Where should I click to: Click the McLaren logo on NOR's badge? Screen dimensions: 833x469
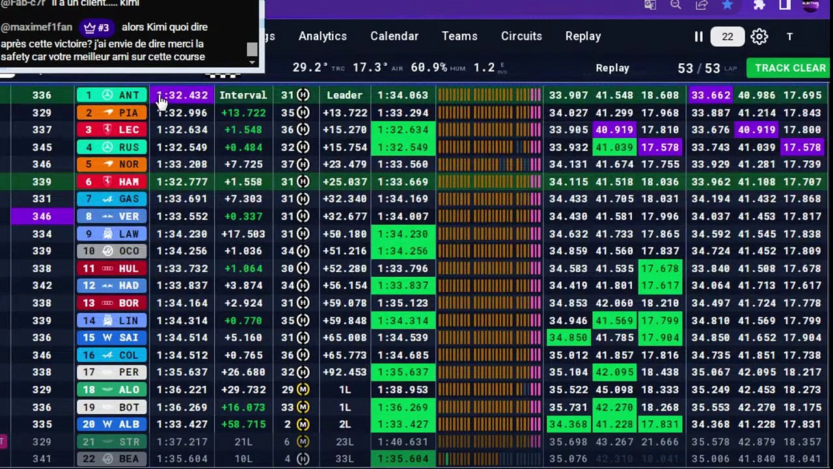108,164
